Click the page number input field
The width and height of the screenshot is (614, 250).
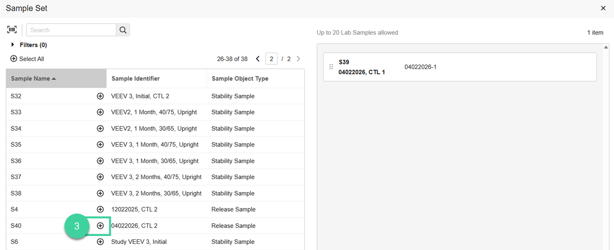click(271, 58)
